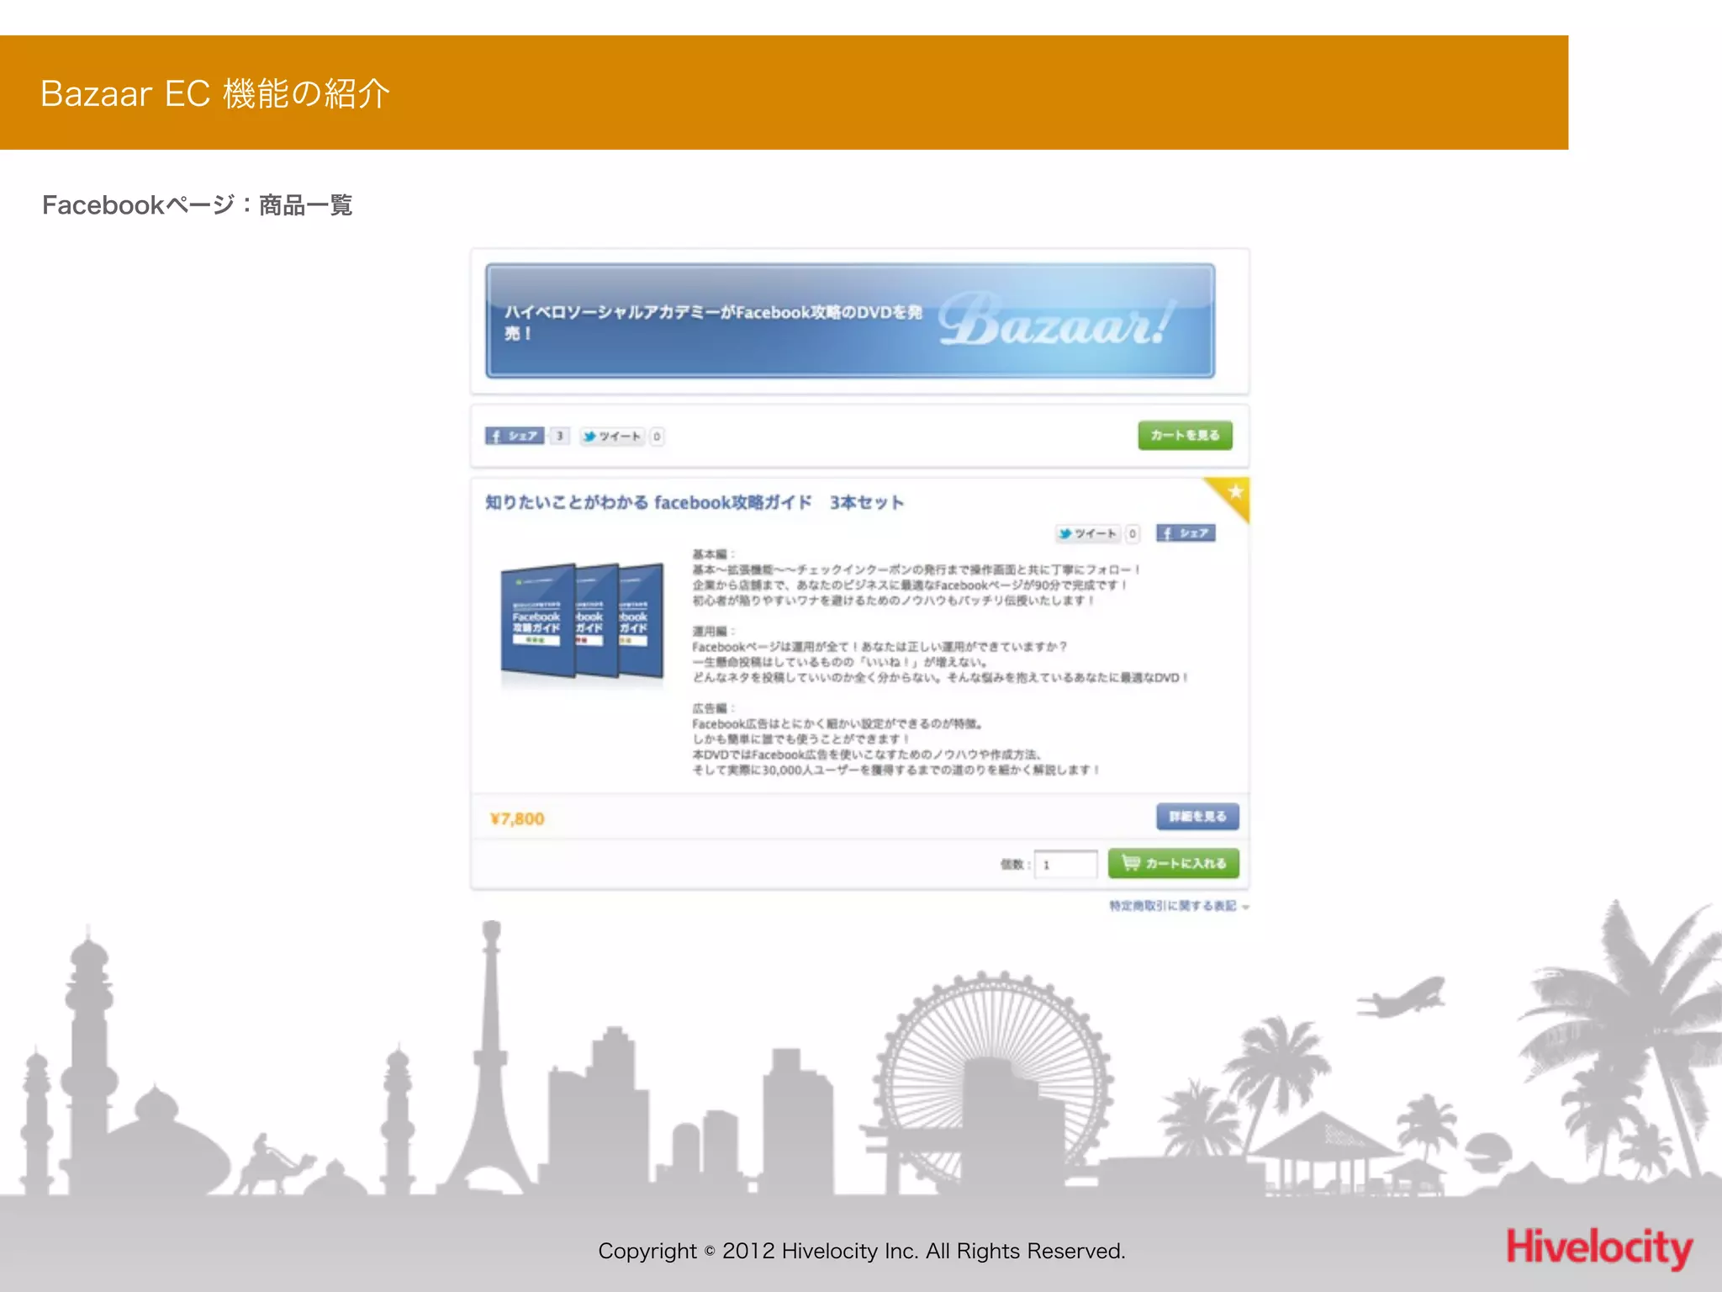View product details with 詳細を見る button
The image size is (1722, 1292).
[x=1197, y=816]
